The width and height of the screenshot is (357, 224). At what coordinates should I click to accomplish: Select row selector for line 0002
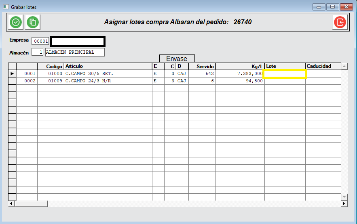click(x=12, y=81)
